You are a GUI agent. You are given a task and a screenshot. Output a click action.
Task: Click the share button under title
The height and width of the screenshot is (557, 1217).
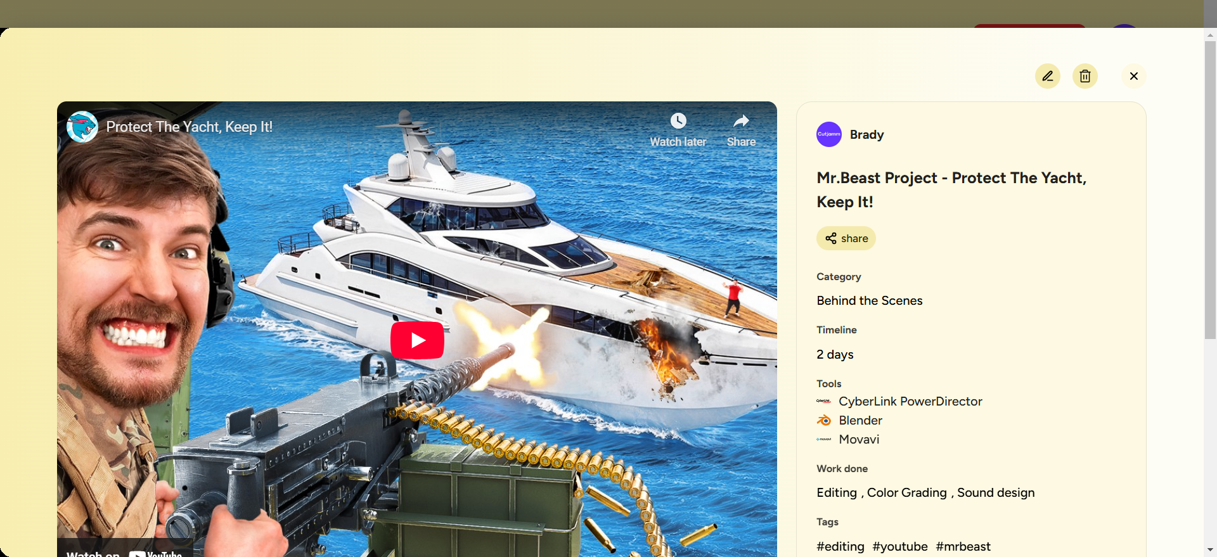846,238
